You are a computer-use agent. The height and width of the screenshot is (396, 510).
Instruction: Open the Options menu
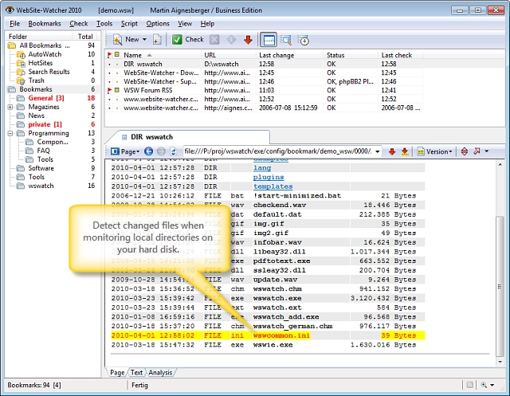coord(158,24)
